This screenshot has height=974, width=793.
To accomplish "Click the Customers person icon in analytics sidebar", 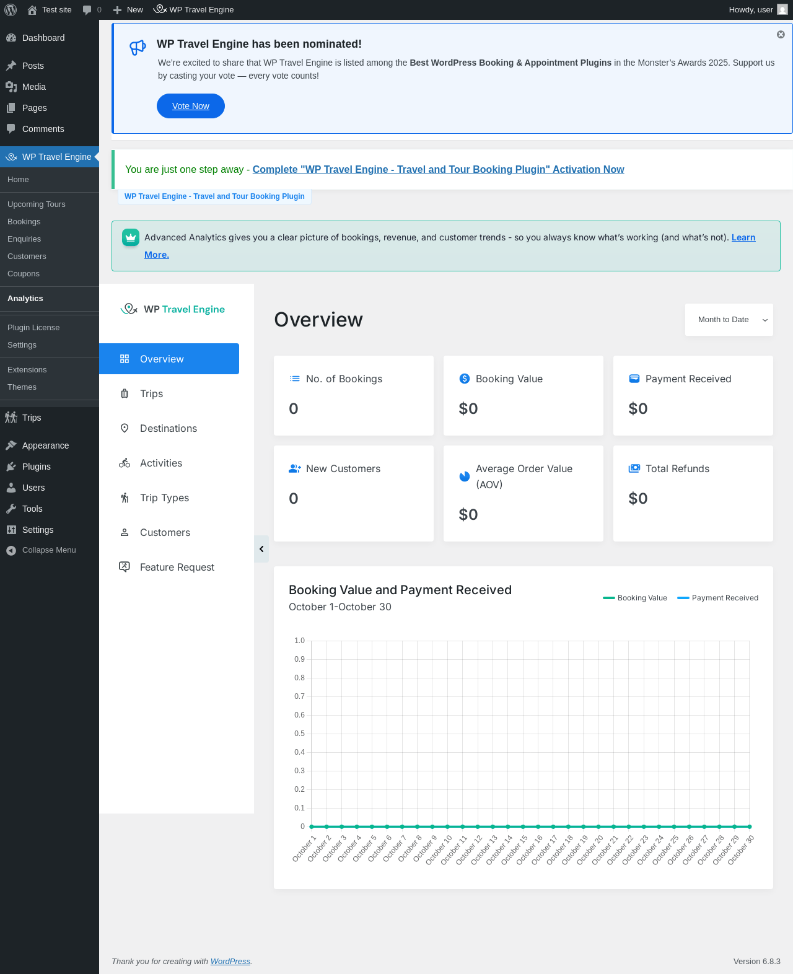I will (125, 532).
